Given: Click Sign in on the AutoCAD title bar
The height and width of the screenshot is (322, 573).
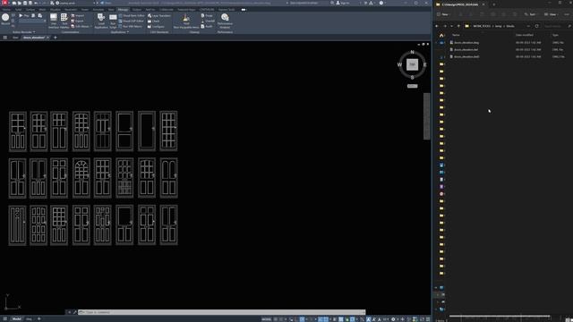Looking at the screenshot, I should tap(342, 3).
